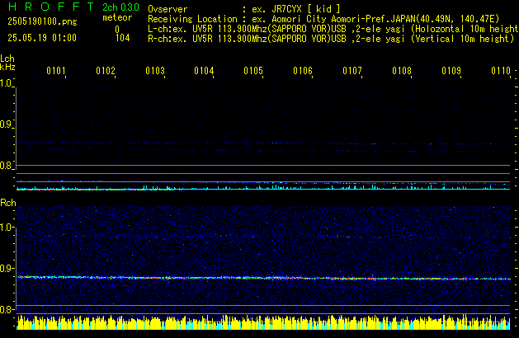Click the Lch 1.0 kHz axis label

(6, 83)
